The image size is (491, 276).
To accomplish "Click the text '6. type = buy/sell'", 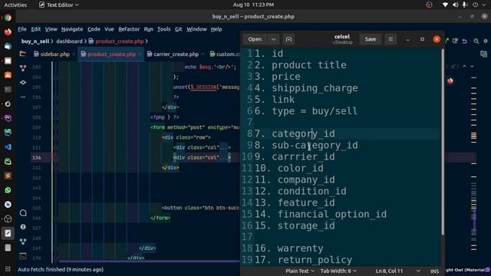I will click(305, 110).
